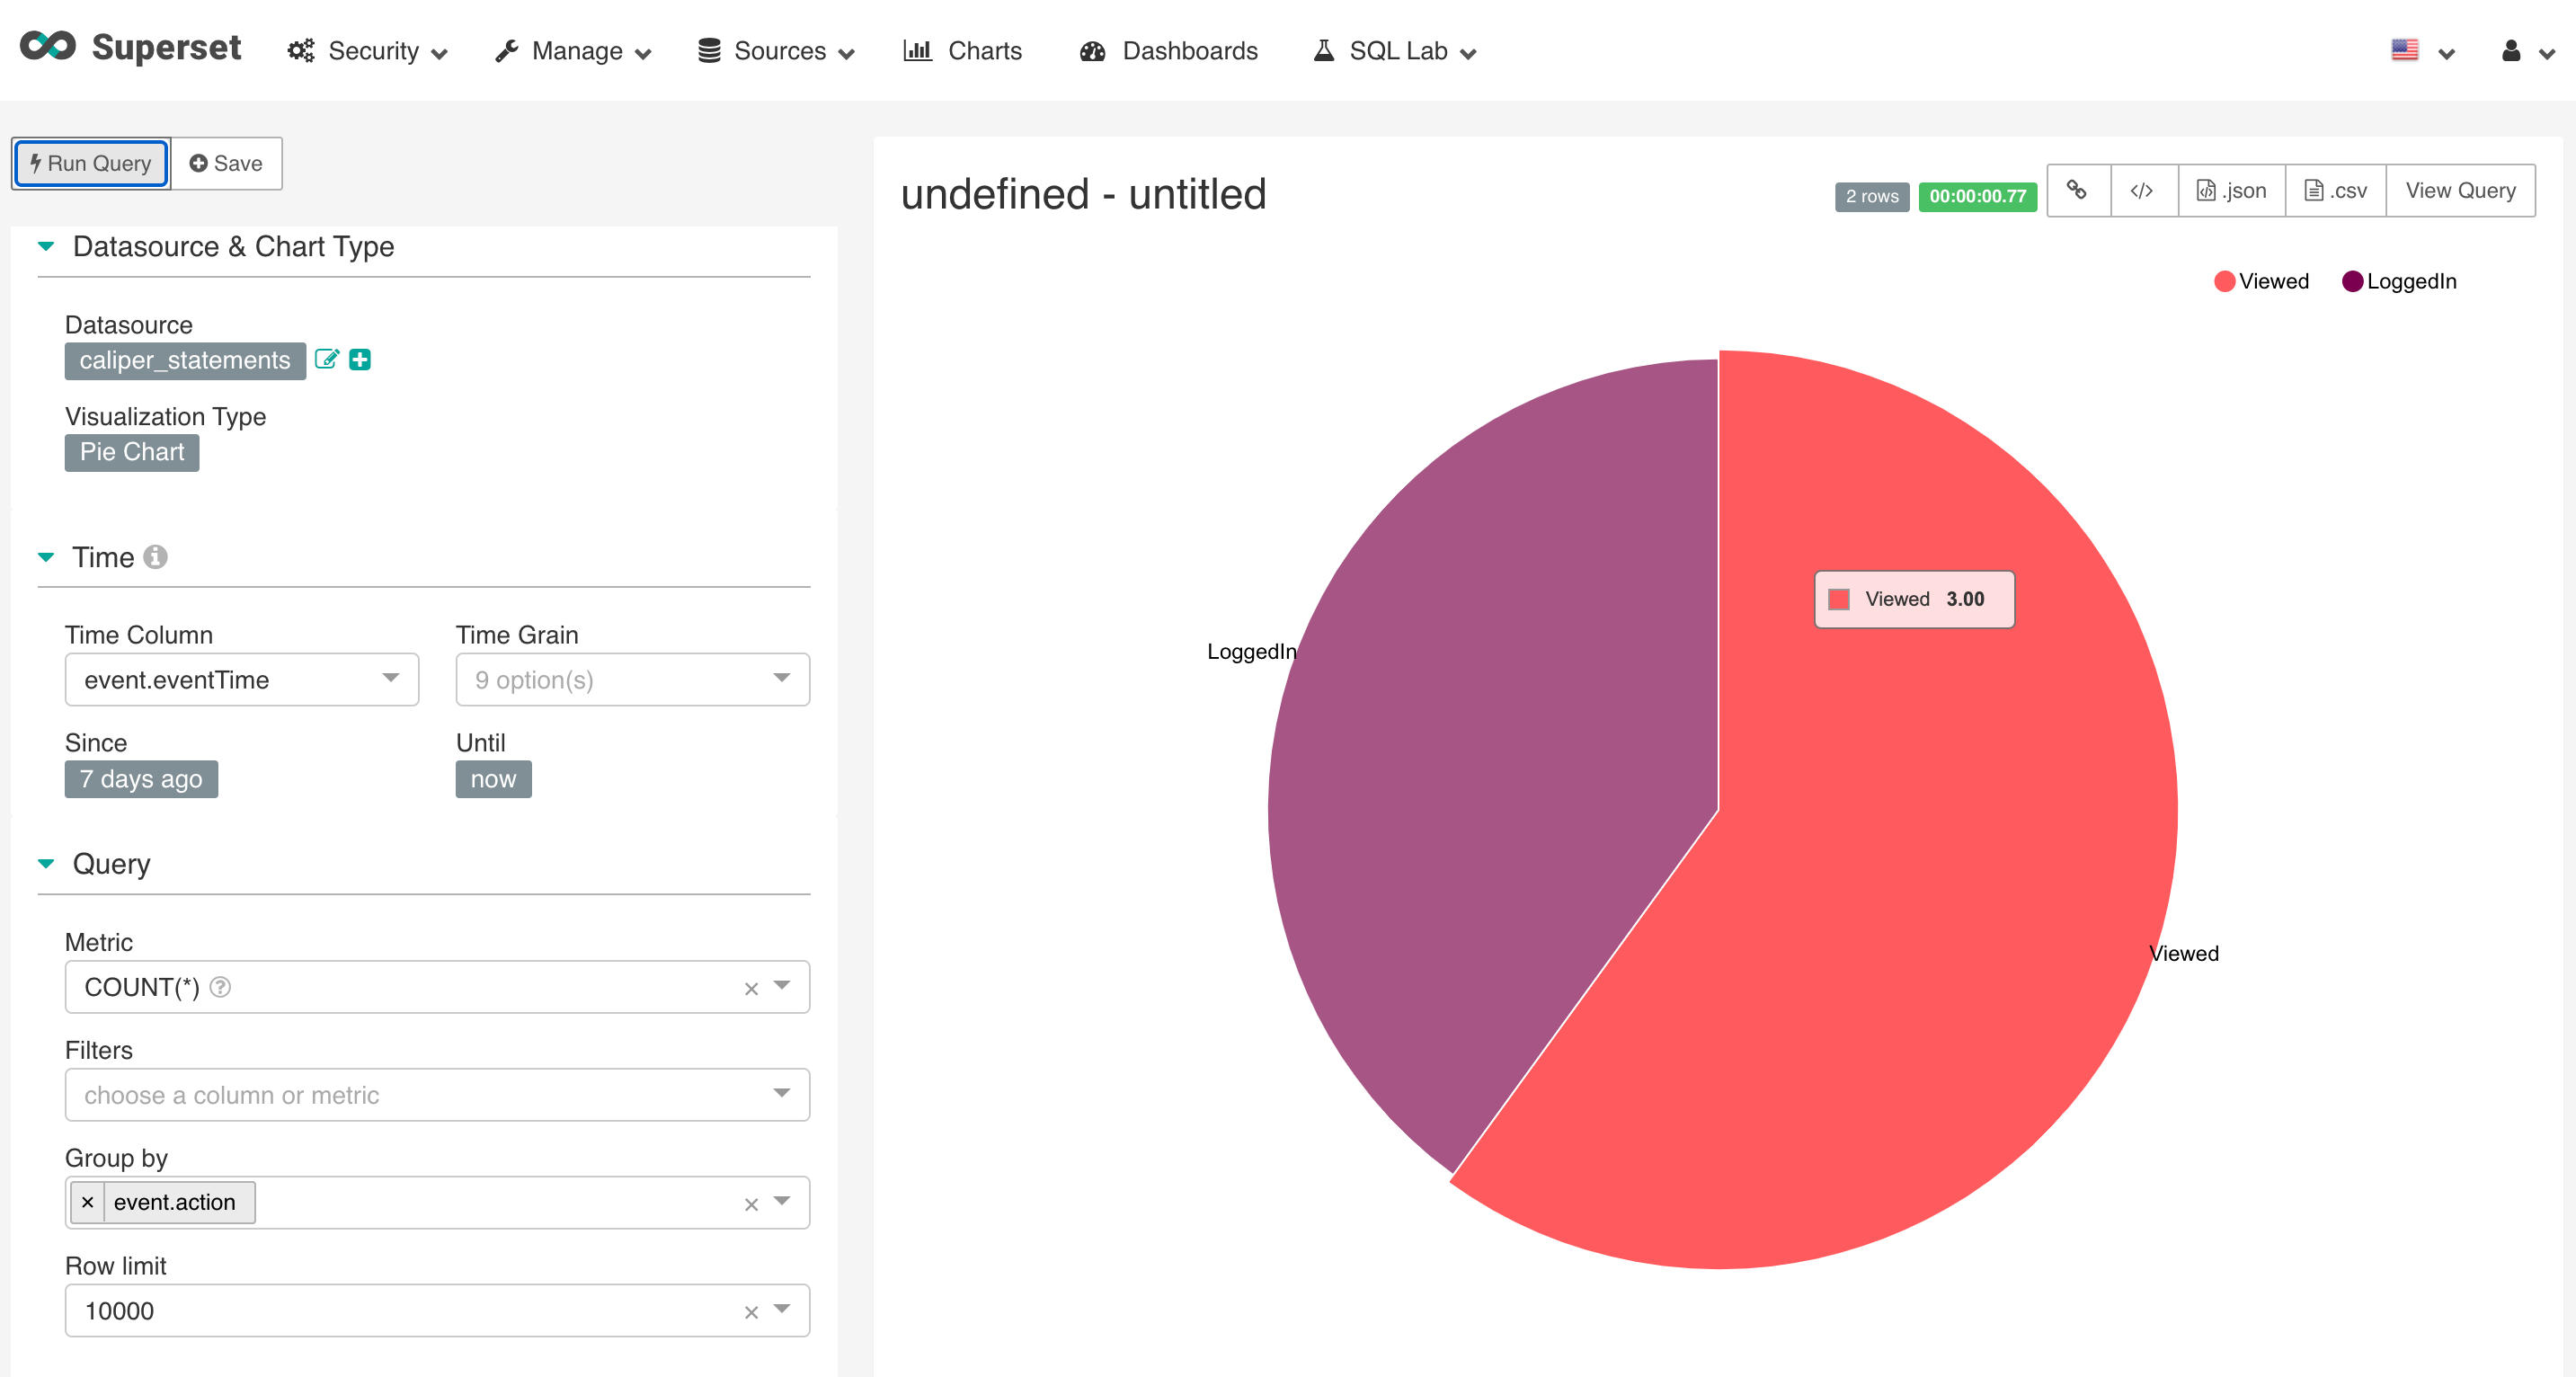Click the Superset infinity logo

[x=48, y=47]
